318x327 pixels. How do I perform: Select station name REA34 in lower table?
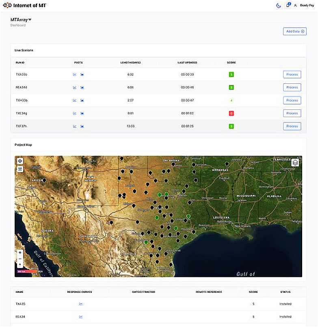tap(20, 317)
